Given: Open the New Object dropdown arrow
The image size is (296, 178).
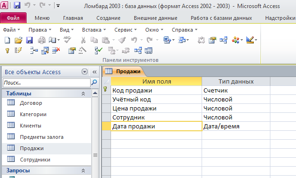Looking at the screenshot, I should click(x=241, y=40).
